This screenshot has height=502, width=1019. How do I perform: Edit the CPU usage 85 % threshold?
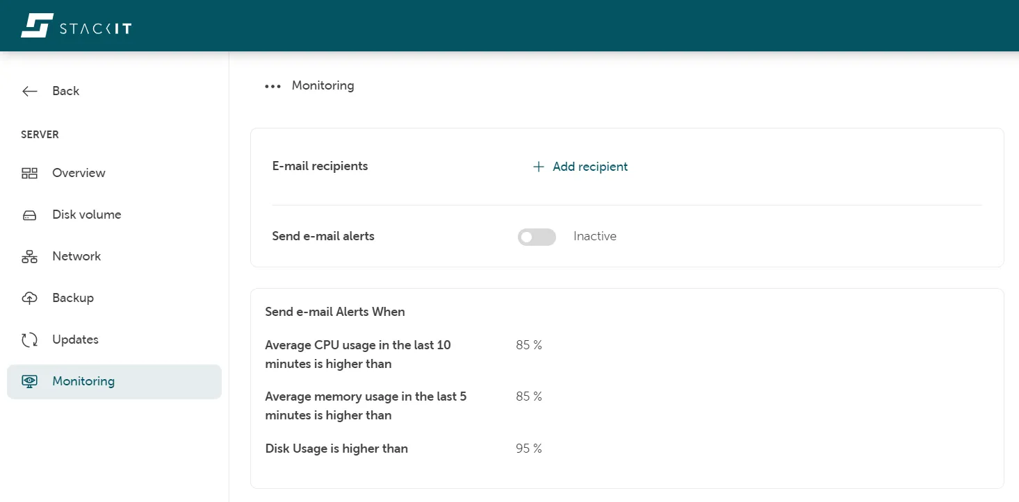point(529,344)
